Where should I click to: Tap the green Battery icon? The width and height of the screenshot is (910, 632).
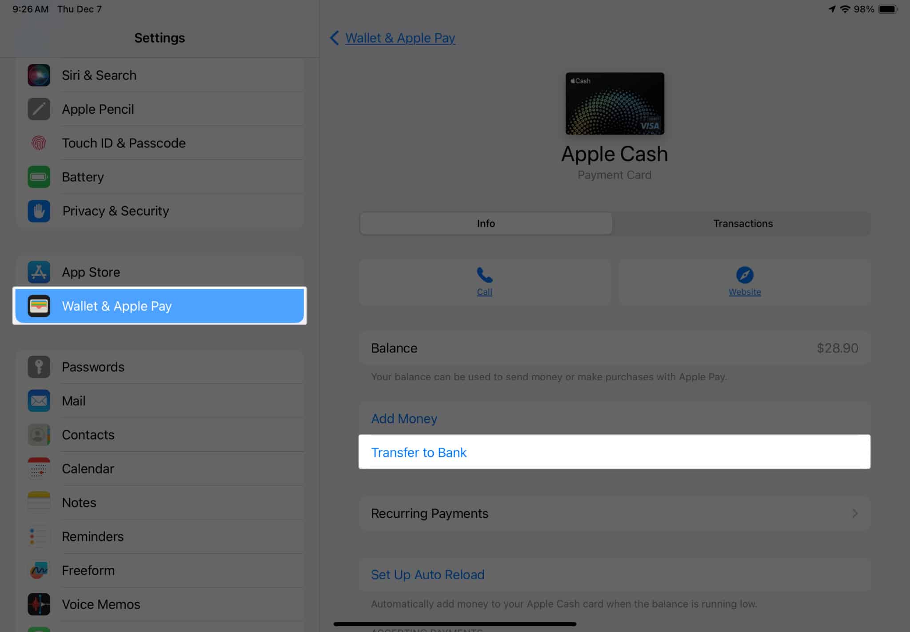click(x=39, y=177)
